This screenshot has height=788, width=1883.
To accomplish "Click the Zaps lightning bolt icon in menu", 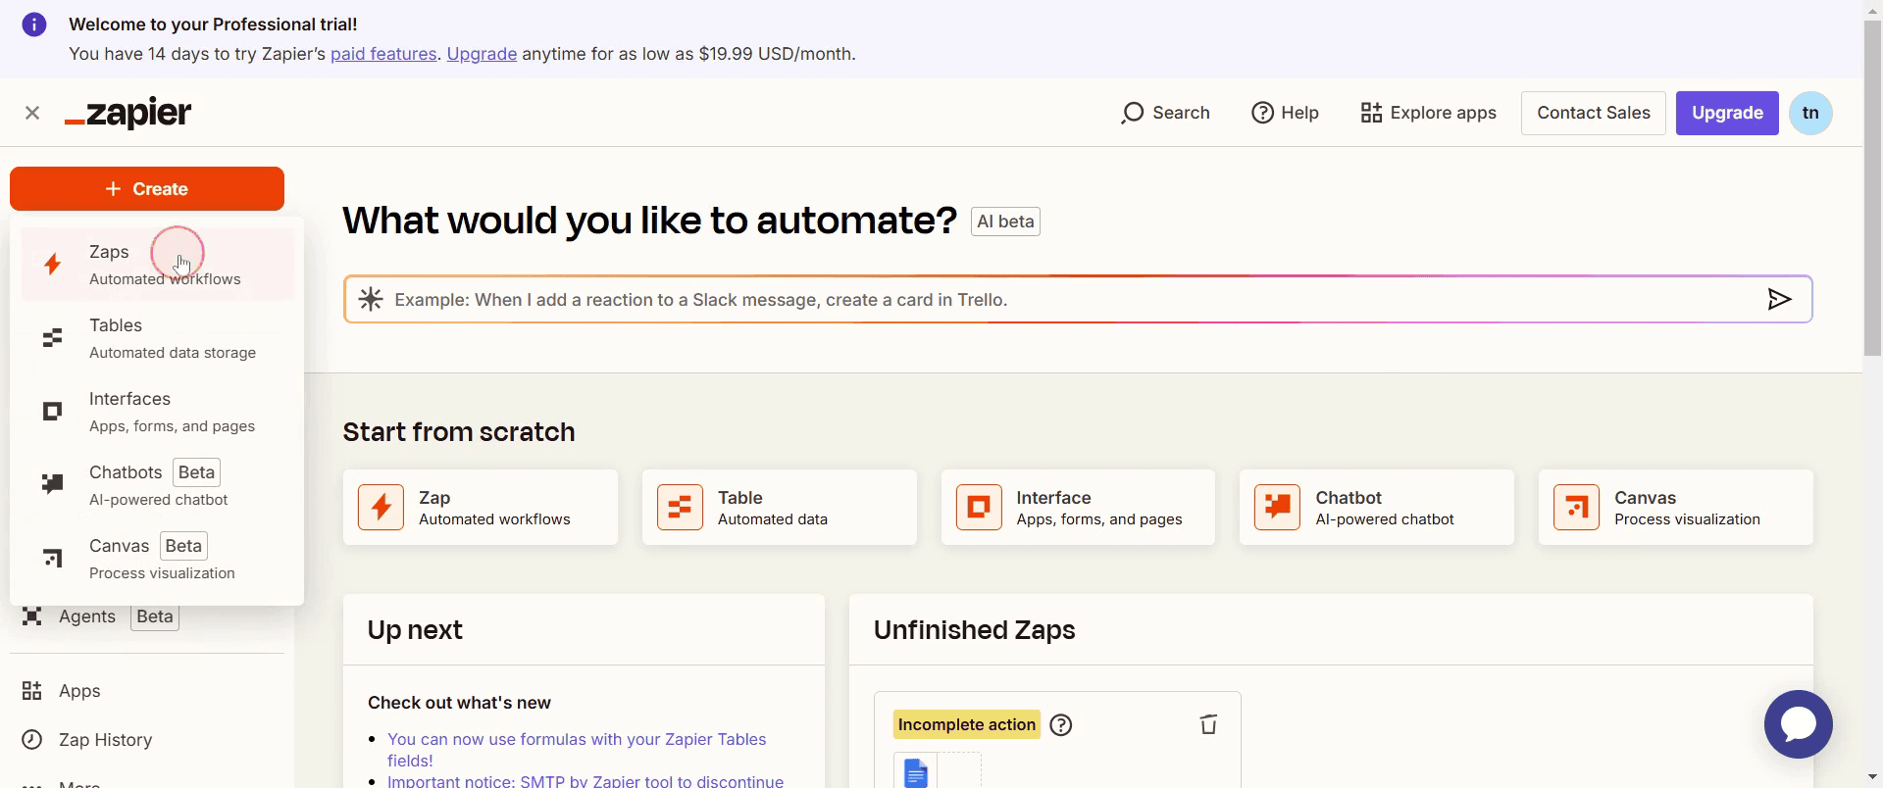I will pyautogui.click(x=53, y=264).
